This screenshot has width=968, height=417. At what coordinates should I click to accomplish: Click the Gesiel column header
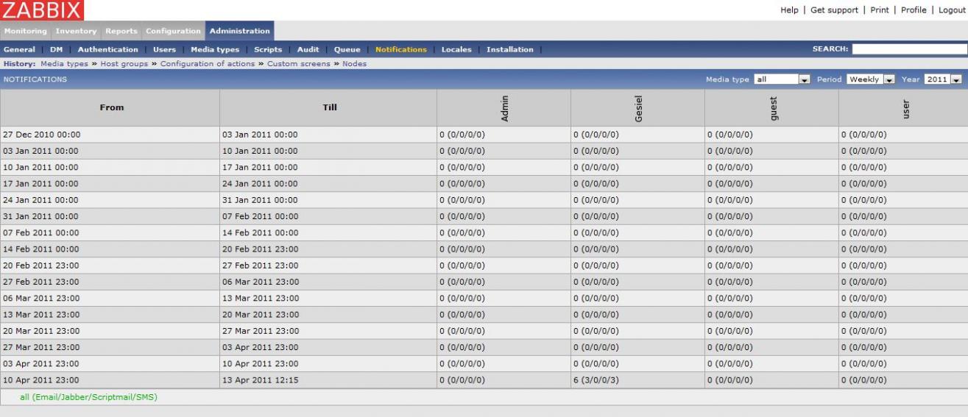tap(638, 108)
